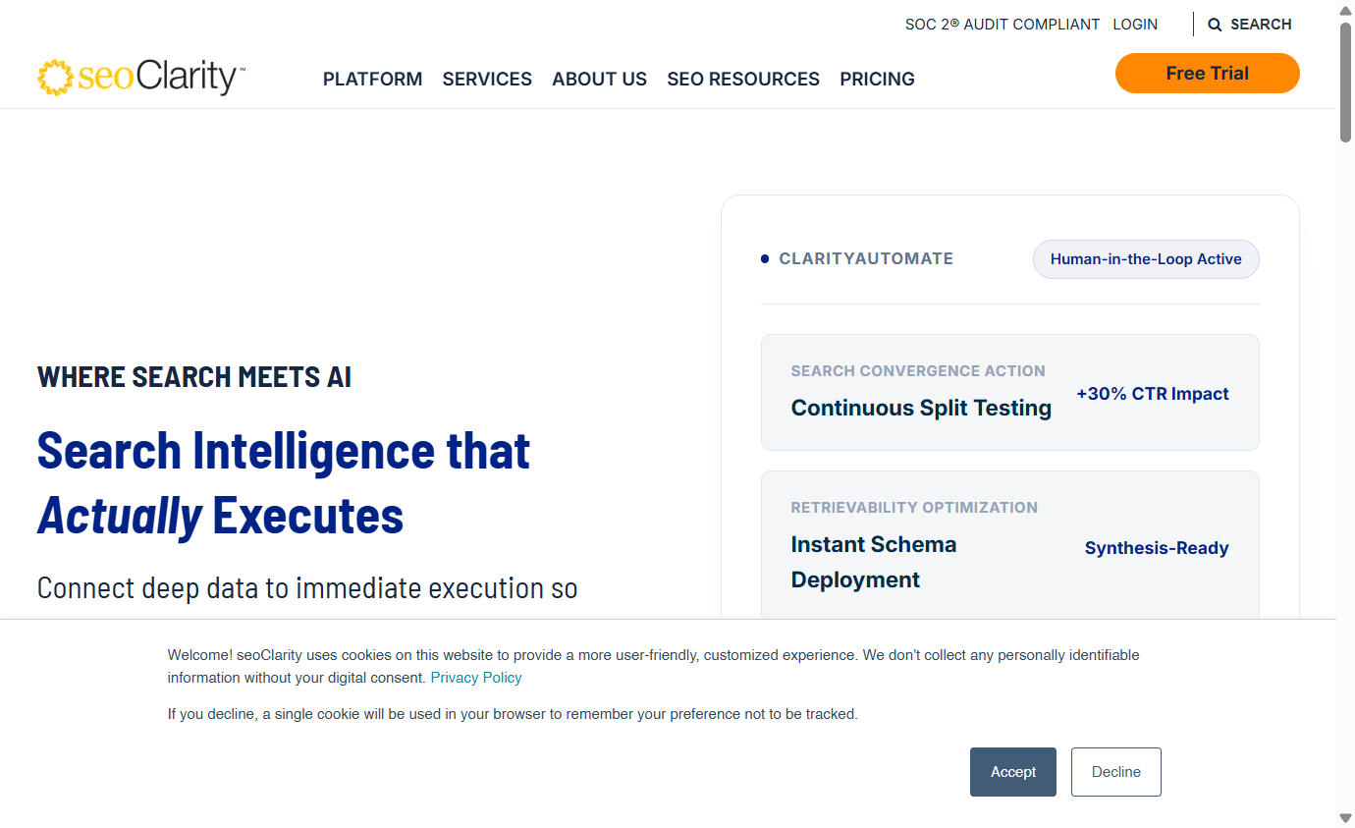The height and width of the screenshot is (828, 1355).
Task: Click the page scrollbar down arrow
Action: pyautogui.click(x=1346, y=818)
